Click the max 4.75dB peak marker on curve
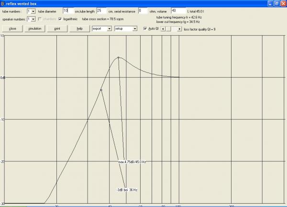Screen dimensions: 287x207 (x=118, y=58)
